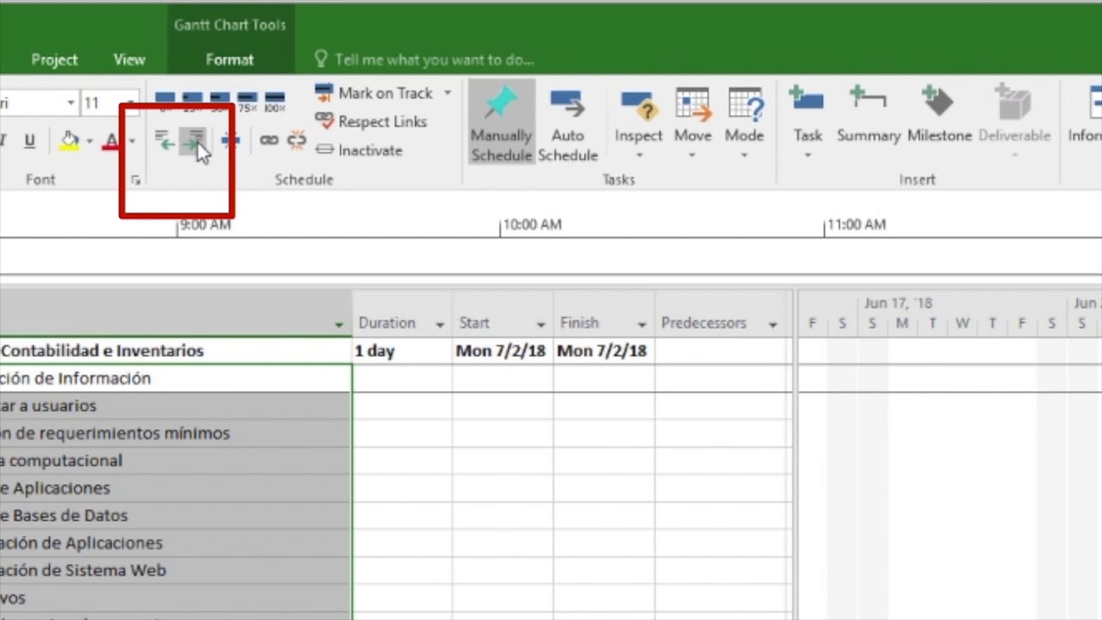Open Predecessors column filter dropdown

coord(772,325)
